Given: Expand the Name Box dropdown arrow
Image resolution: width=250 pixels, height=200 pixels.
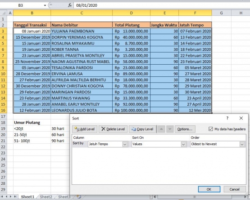Looking at the screenshot, I should [x=45, y=5].
